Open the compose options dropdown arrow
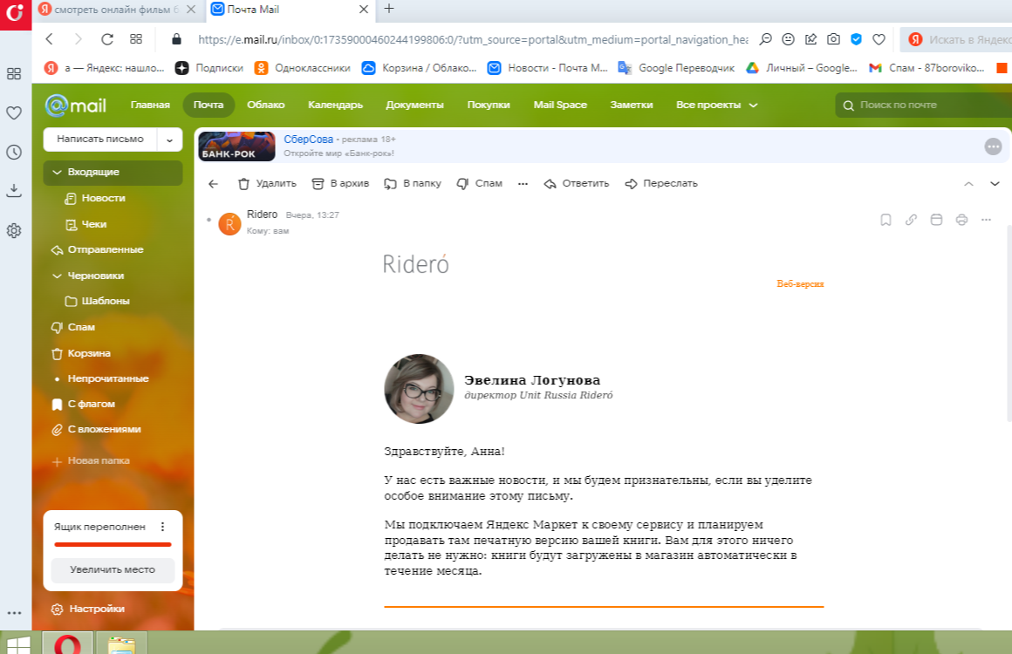 [170, 140]
